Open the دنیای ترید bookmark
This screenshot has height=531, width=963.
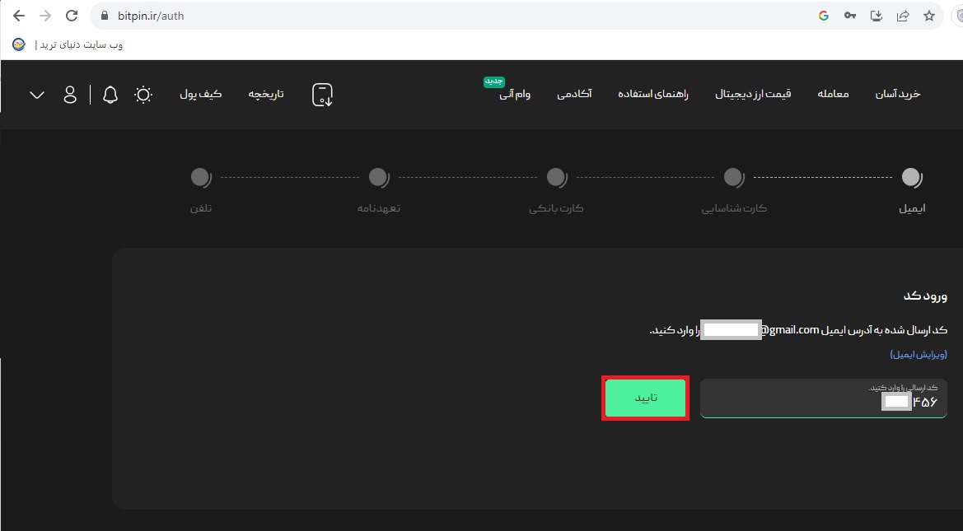pos(68,44)
